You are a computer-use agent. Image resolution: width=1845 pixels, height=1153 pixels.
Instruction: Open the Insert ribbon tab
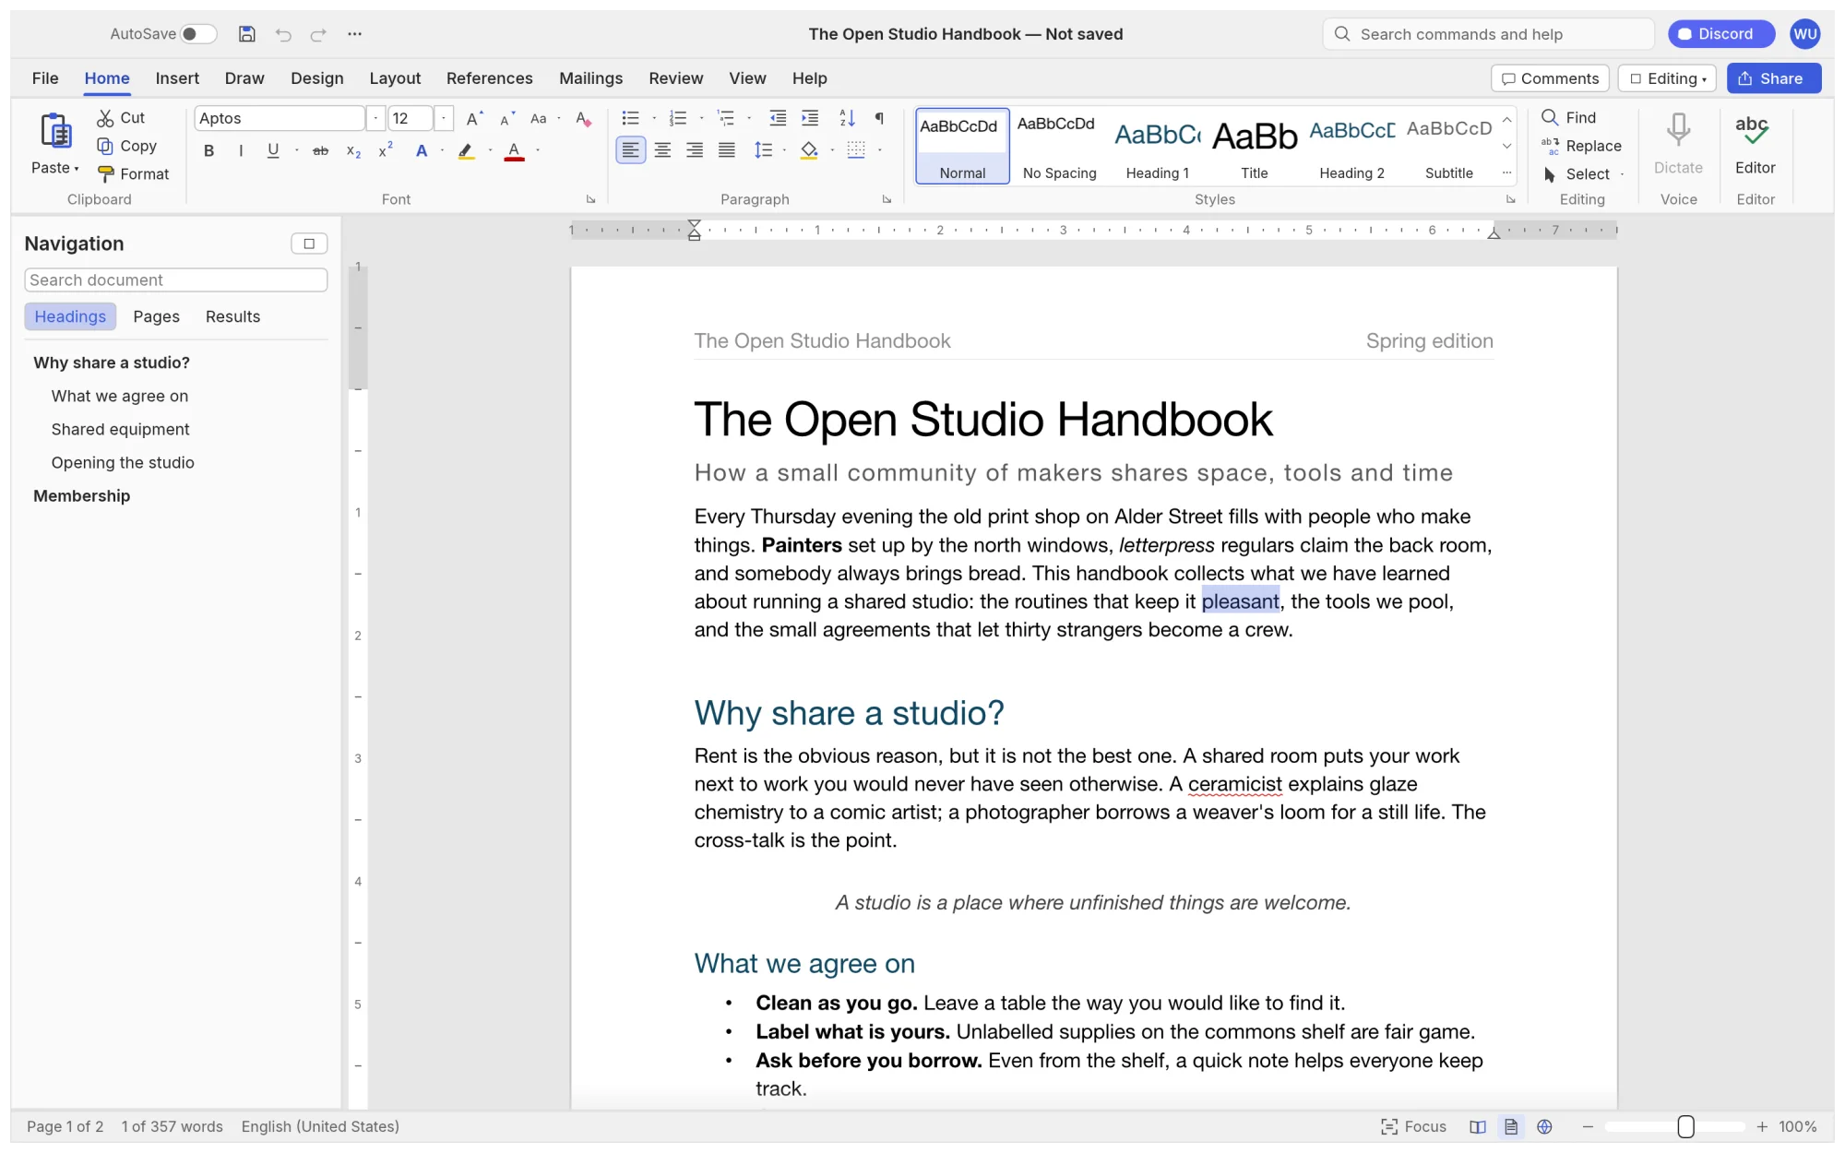(177, 78)
